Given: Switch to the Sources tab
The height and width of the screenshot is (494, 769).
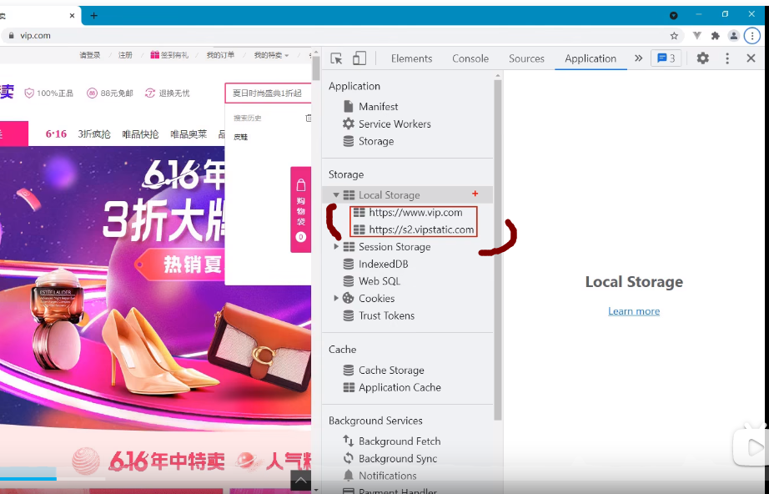Looking at the screenshot, I should coord(526,58).
